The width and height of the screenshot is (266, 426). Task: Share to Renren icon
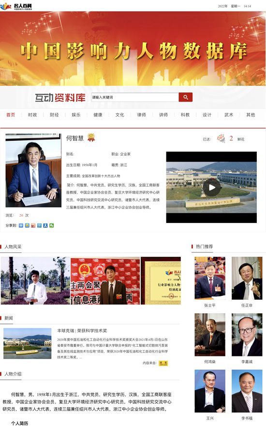click(45, 225)
